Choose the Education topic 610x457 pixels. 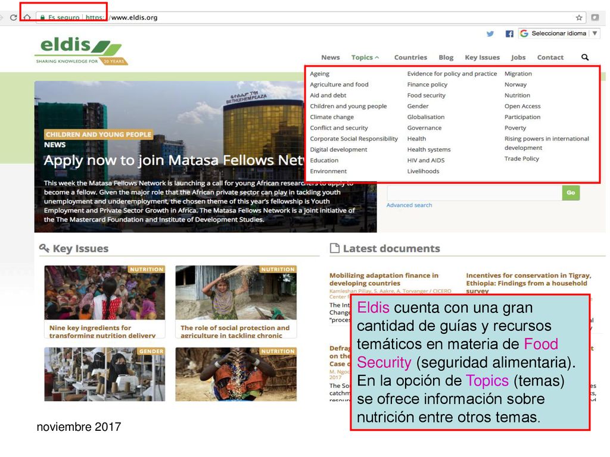[324, 161]
